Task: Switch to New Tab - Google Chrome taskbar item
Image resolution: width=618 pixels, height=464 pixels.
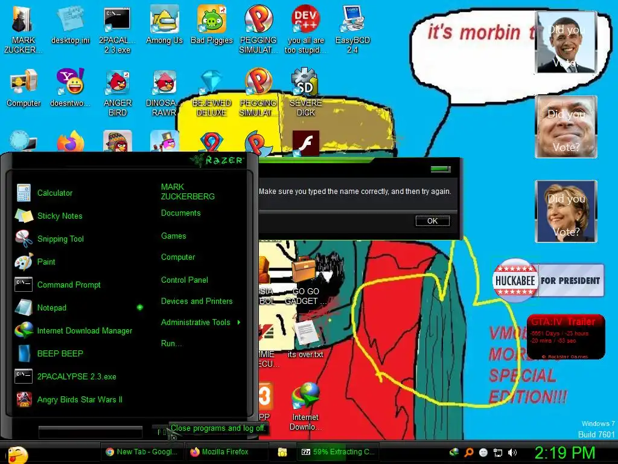Action: 142,452
